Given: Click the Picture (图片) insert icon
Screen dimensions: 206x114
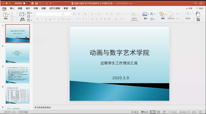Looking at the screenshot, I should pyautogui.click(x=145, y=14).
